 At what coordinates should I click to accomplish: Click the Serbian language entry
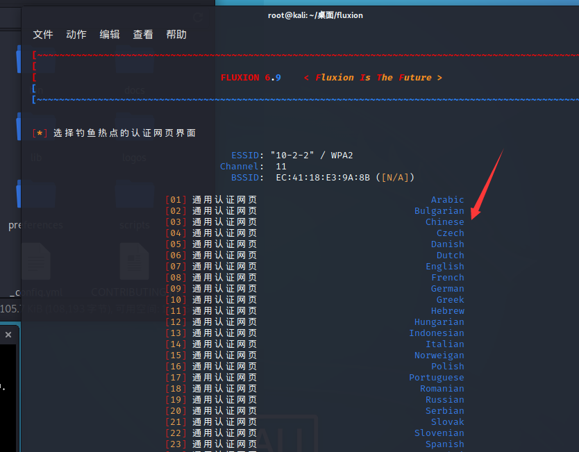click(444, 410)
